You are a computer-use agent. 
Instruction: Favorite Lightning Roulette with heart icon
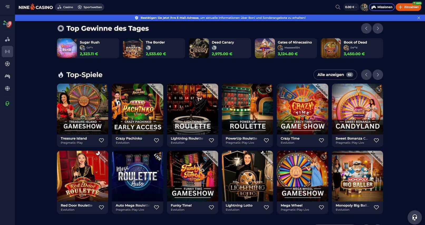pyautogui.click(x=211, y=141)
